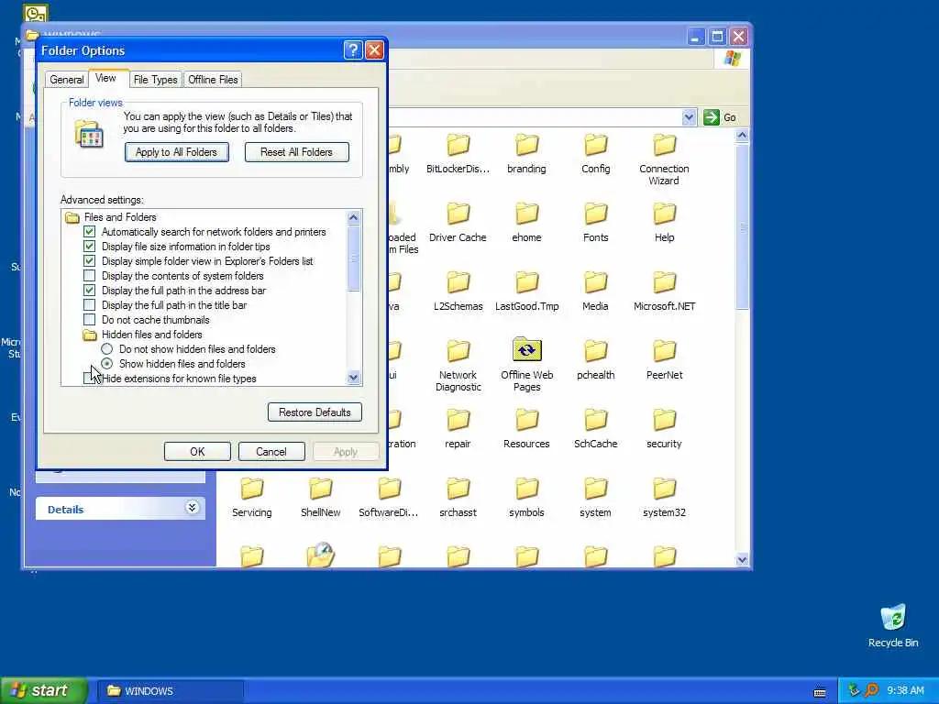Open the address bar dropdown arrow

tap(689, 117)
